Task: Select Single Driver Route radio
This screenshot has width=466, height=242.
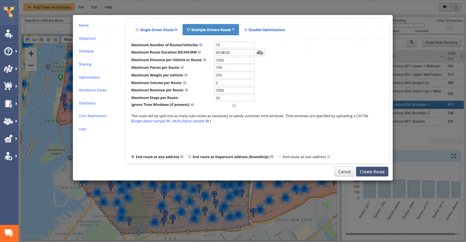Action: 137,30
